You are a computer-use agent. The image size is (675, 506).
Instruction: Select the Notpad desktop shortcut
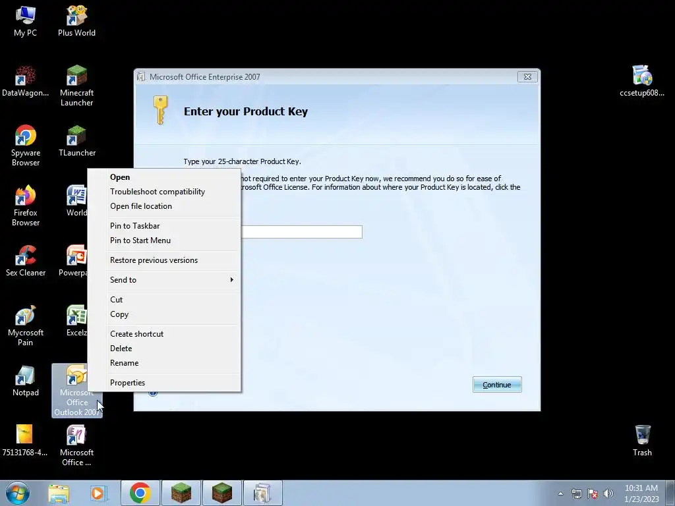pos(26,381)
